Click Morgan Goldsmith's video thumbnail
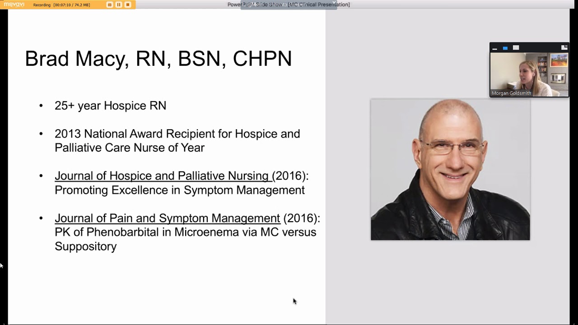The height and width of the screenshot is (325, 578). click(x=529, y=74)
